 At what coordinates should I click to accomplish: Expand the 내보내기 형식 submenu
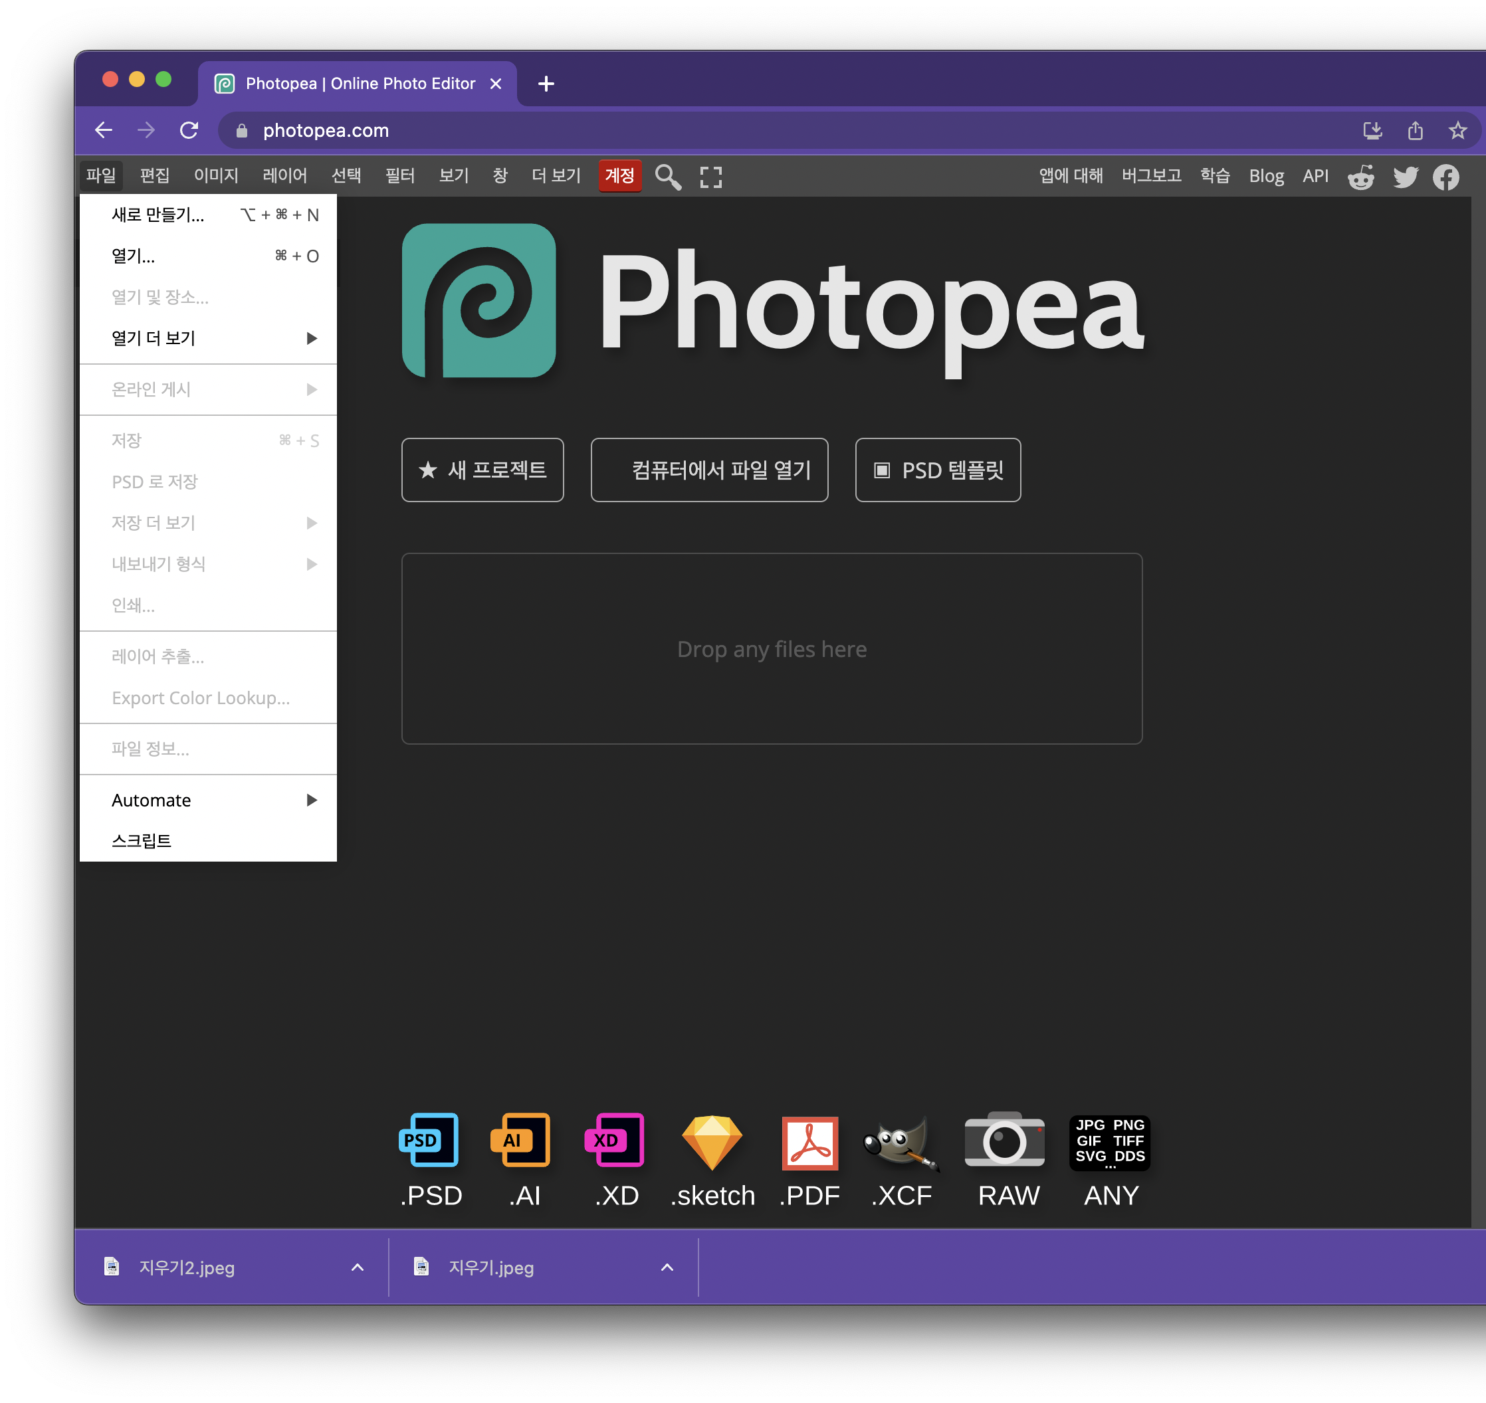coord(208,564)
